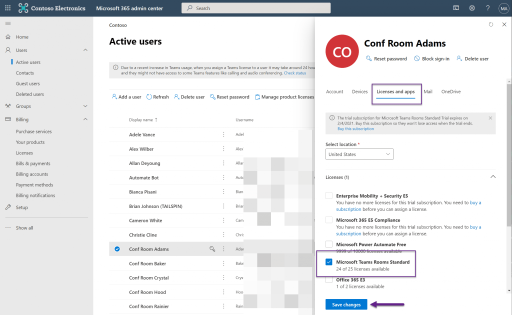The width and height of the screenshot is (512, 315).
Task: Open the MA account avatar
Action: pos(503,8)
